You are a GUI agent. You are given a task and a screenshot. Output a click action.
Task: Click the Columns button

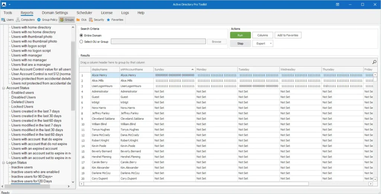pyautogui.click(x=263, y=35)
